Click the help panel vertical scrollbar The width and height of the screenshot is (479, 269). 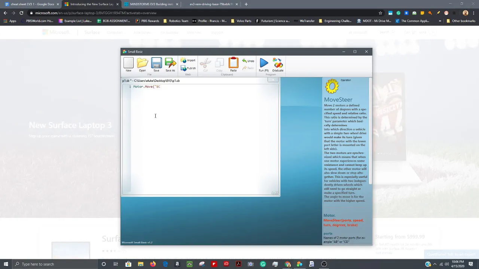tap(370, 131)
